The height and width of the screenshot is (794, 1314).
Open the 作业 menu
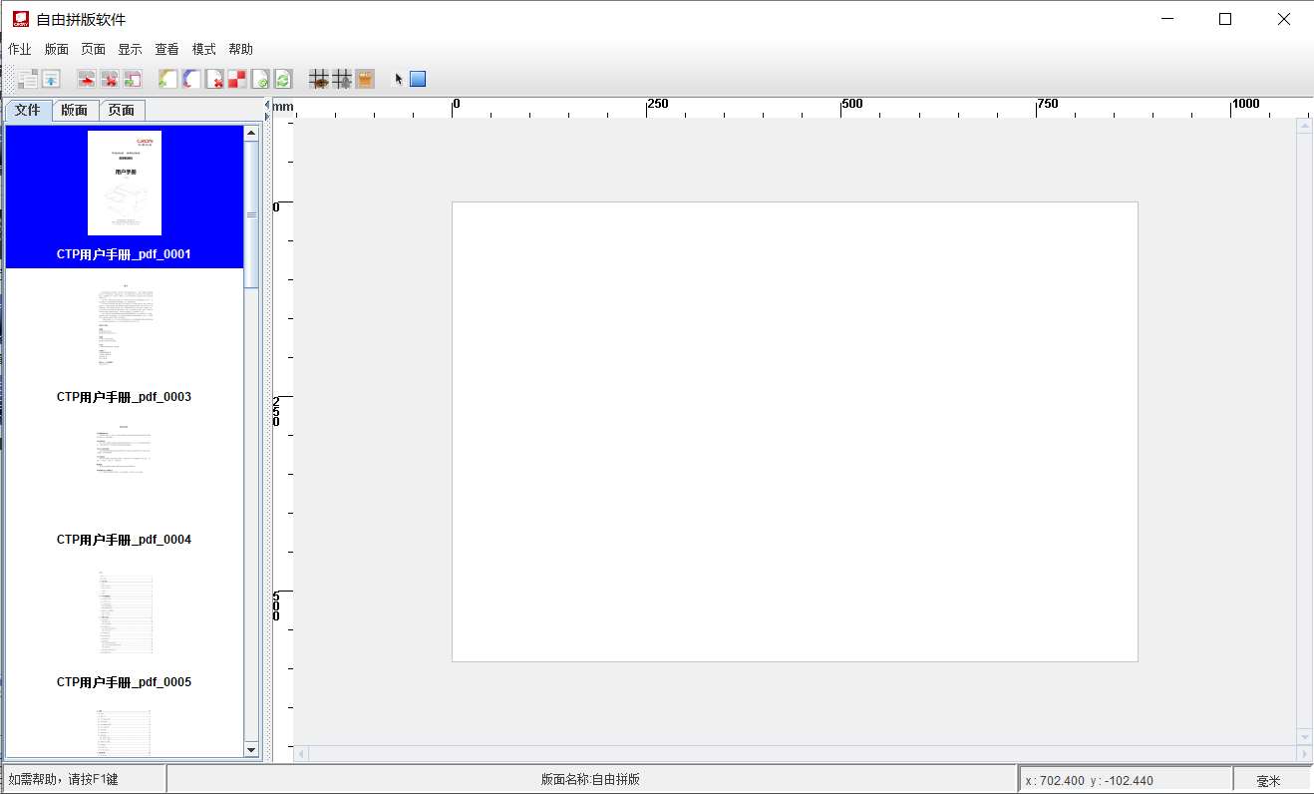[20, 49]
